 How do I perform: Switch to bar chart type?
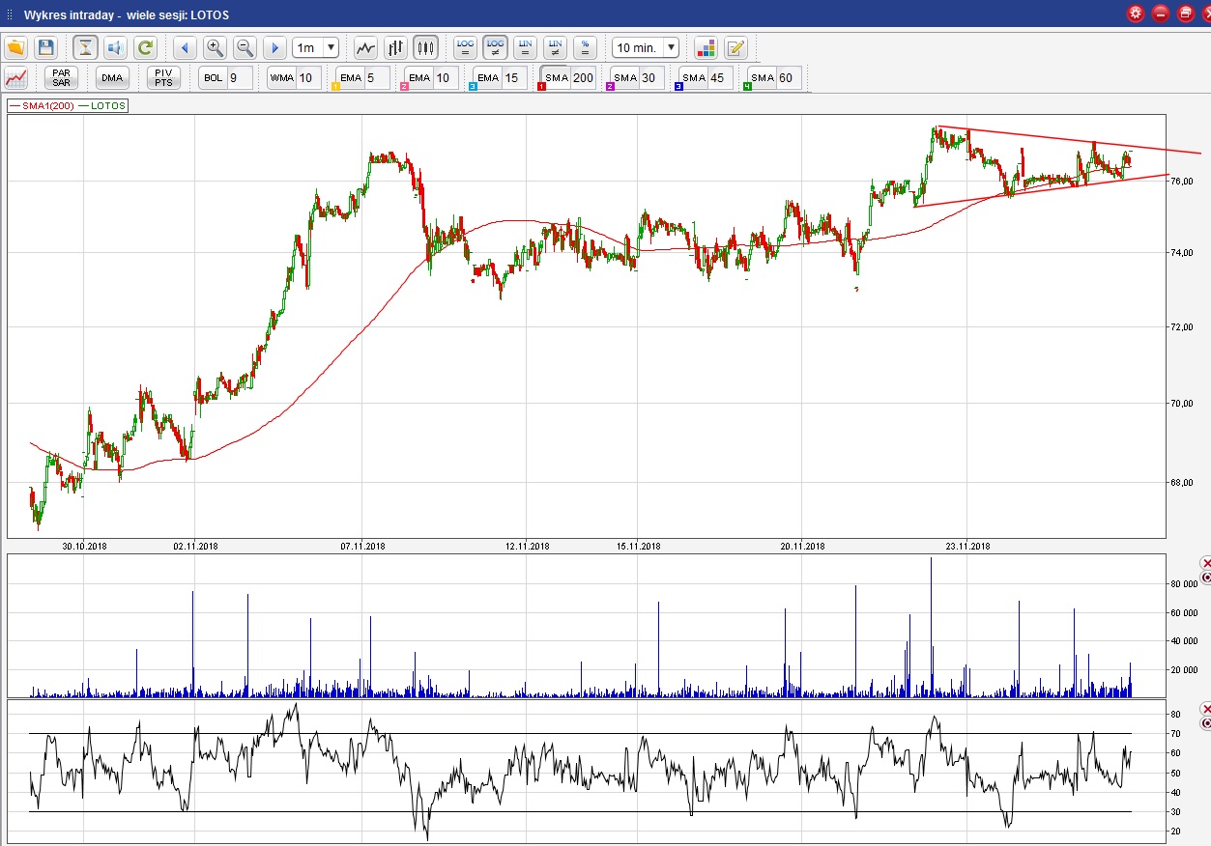(395, 47)
